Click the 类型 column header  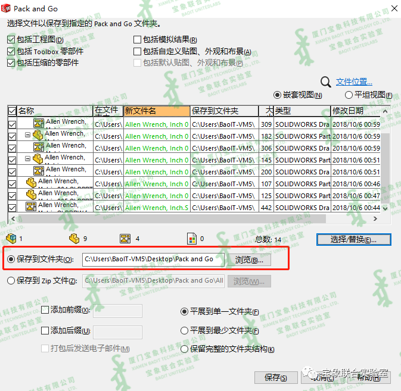[302, 111]
